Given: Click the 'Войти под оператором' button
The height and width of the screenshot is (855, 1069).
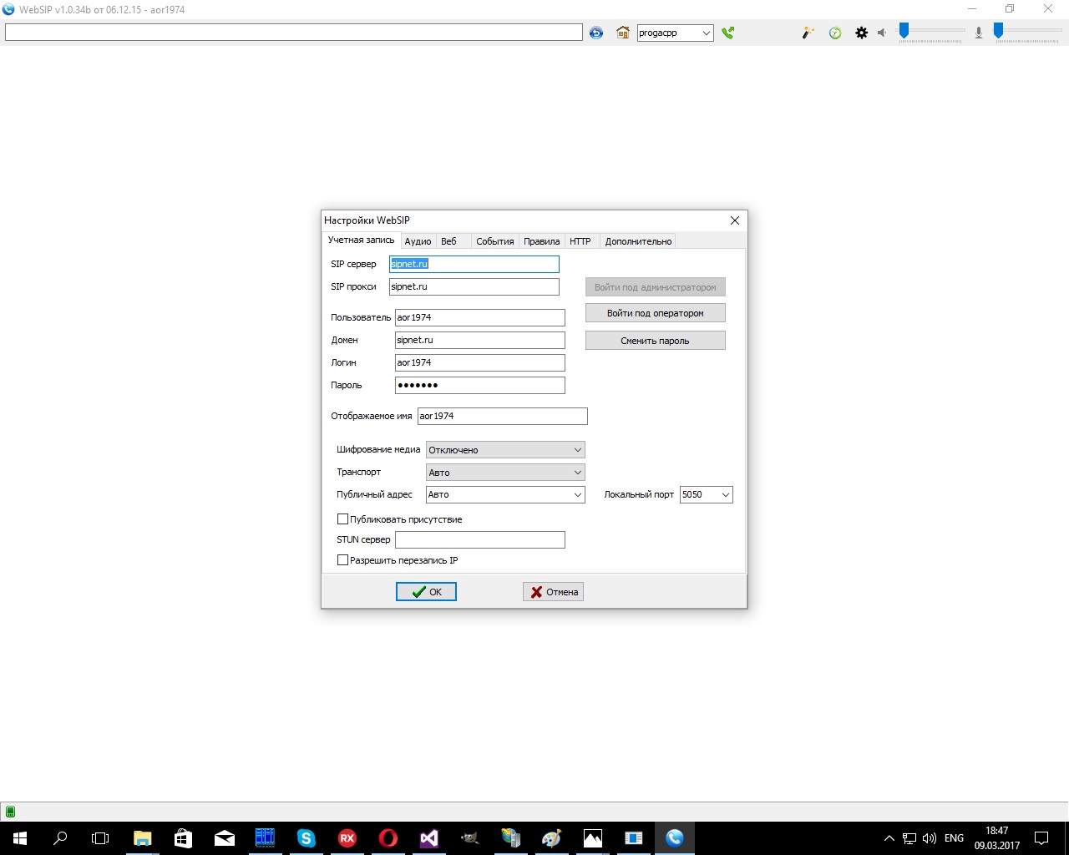Looking at the screenshot, I should [656, 313].
